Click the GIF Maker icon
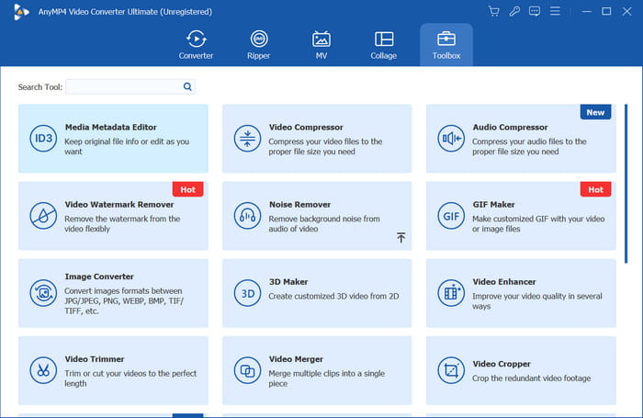 [x=451, y=216]
